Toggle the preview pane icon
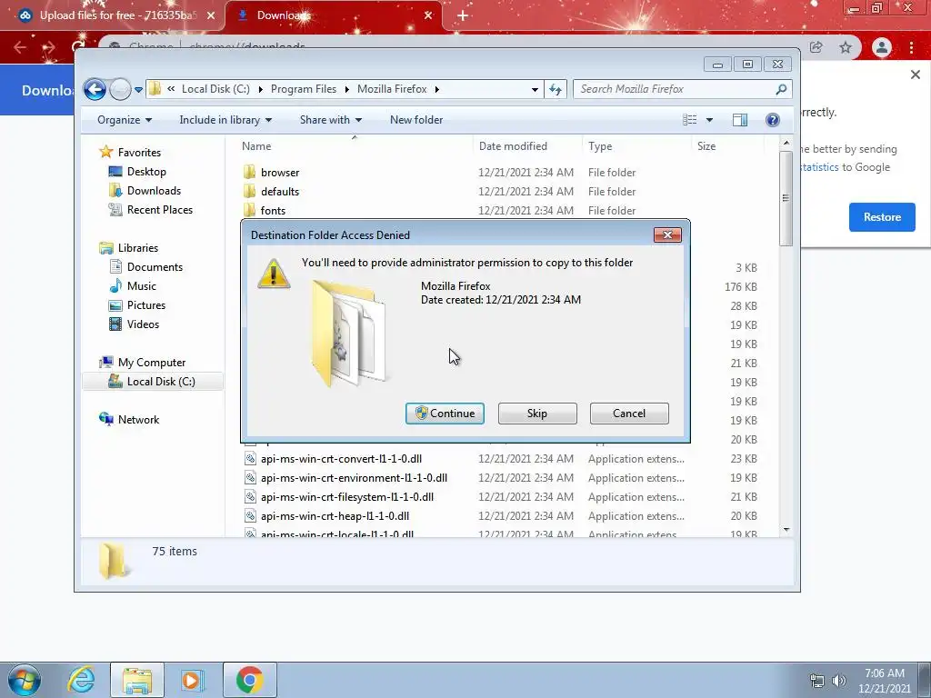The image size is (931, 698). (x=740, y=120)
